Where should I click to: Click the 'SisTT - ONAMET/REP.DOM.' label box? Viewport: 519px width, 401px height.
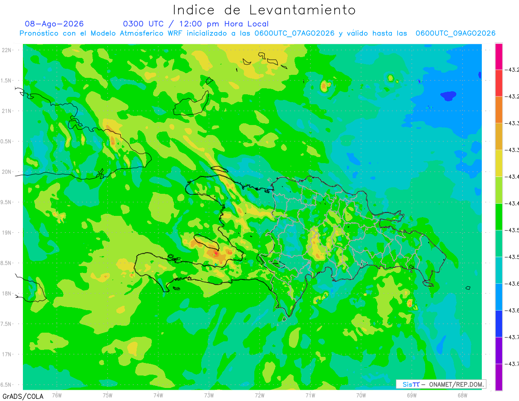[x=441, y=384]
